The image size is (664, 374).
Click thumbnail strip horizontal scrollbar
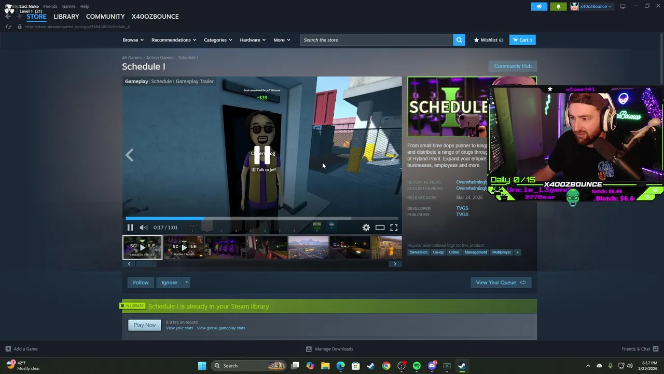pos(146,264)
